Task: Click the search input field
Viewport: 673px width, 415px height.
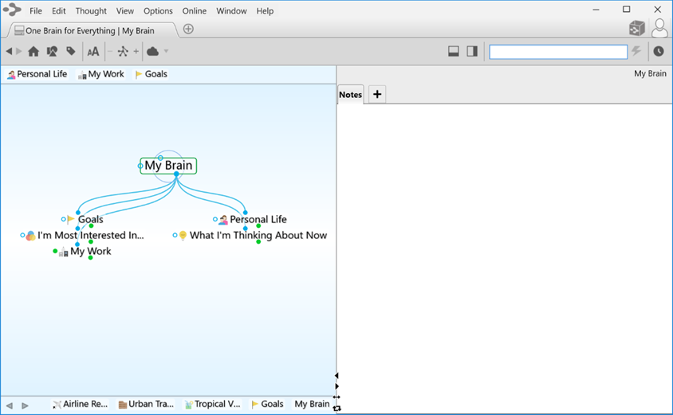Action: 558,52
